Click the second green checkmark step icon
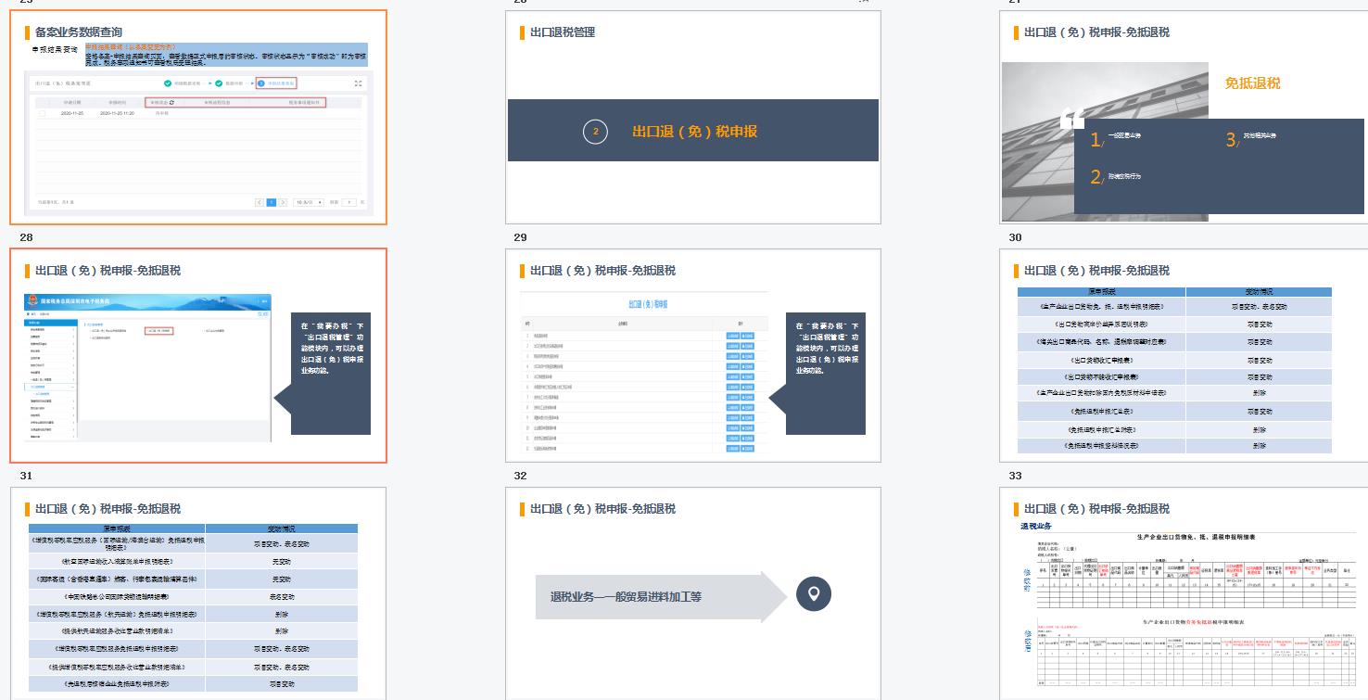1368x700 pixels. [219, 83]
